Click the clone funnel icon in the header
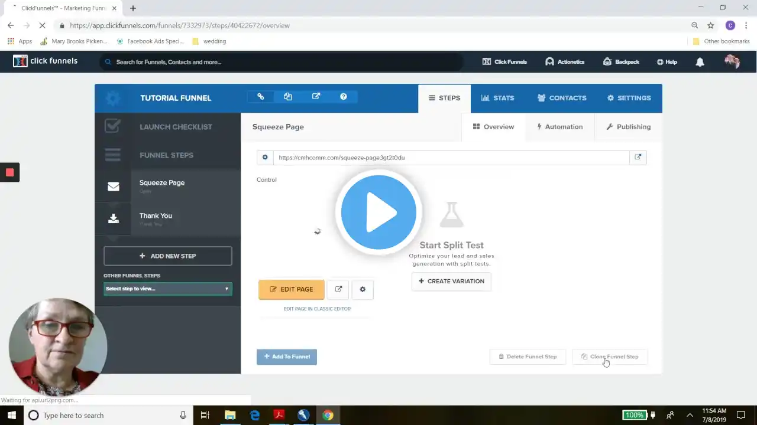Image resolution: width=757 pixels, height=425 pixels. (288, 97)
